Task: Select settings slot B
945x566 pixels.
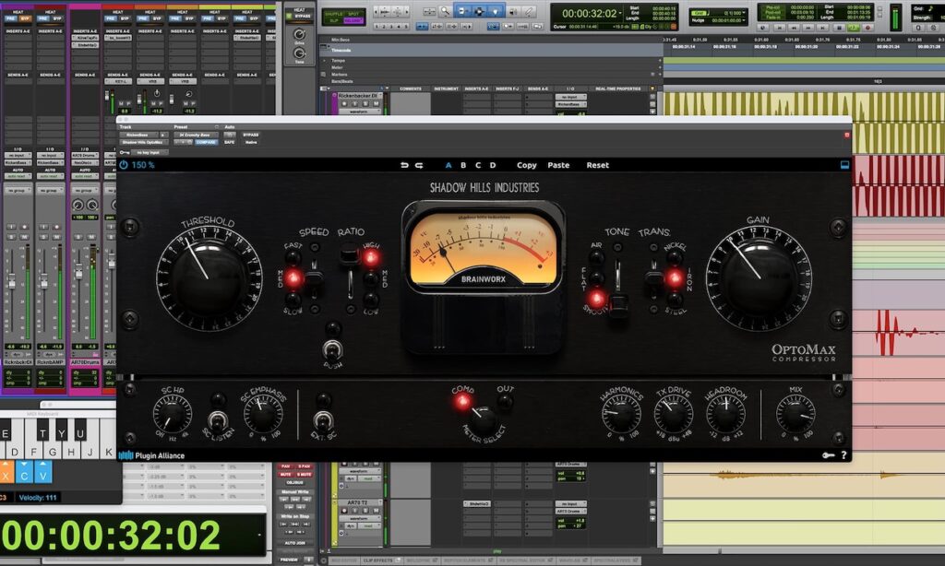Action: pos(463,165)
